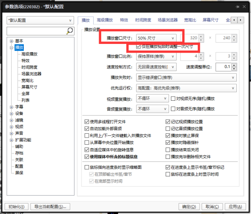
Task: Click the 导出当前配置(S) button
Action: 50,206
